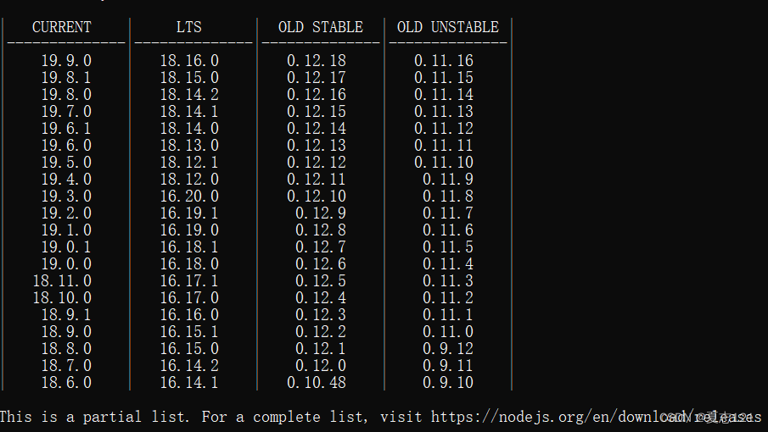Click the 'This is a partial list' text
Image resolution: width=768 pixels, height=432 pixels.
coord(94,417)
